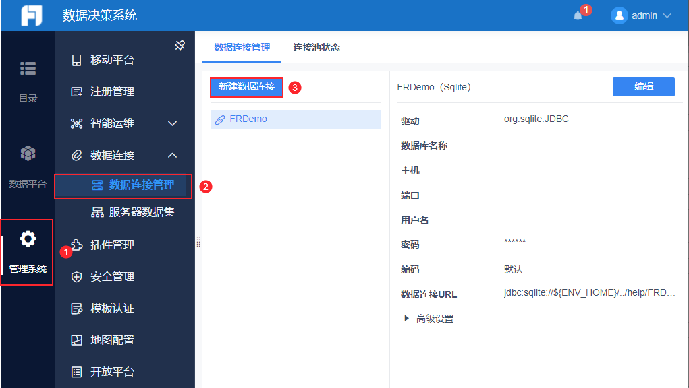Click the FanRuan logo icon
This screenshot has height=388, width=689.
(x=32, y=15)
